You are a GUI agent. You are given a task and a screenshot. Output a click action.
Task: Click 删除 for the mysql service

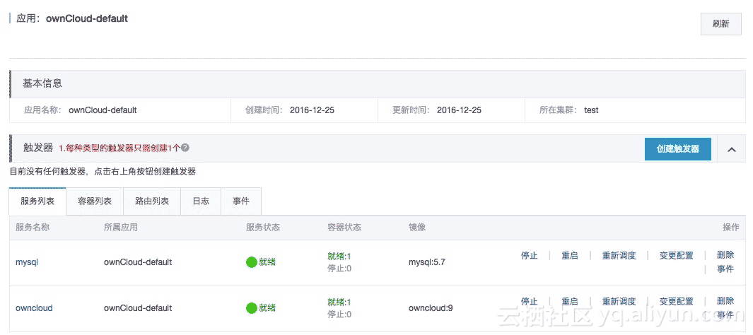tap(725, 255)
